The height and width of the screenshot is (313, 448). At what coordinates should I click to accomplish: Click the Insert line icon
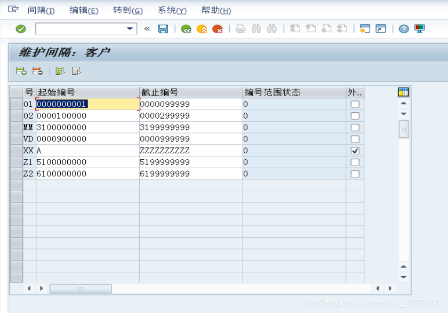pyautogui.click(x=21, y=71)
